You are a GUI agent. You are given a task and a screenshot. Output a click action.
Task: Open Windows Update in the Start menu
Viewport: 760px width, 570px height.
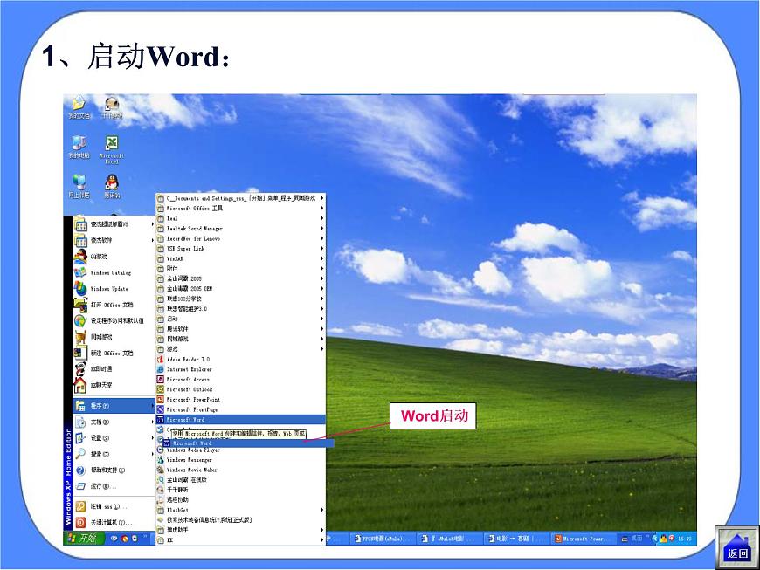(113, 289)
